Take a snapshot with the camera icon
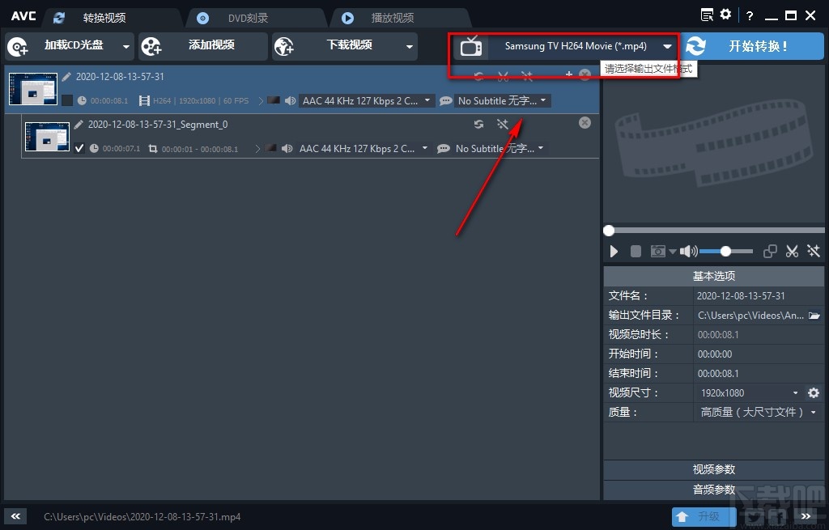The width and height of the screenshot is (829, 530). coord(657,251)
